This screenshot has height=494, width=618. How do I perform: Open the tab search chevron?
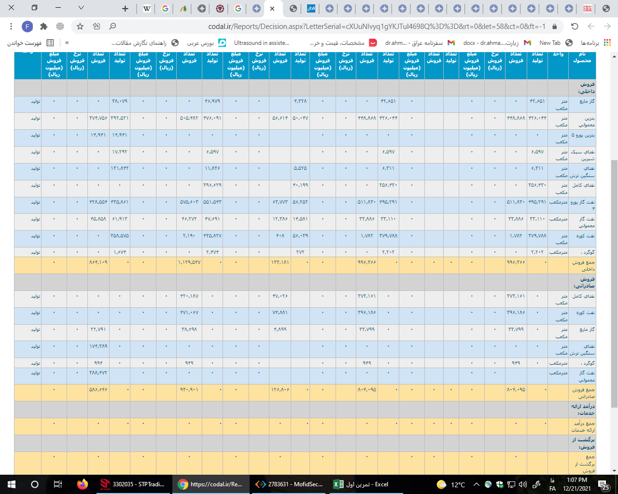point(81,8)
